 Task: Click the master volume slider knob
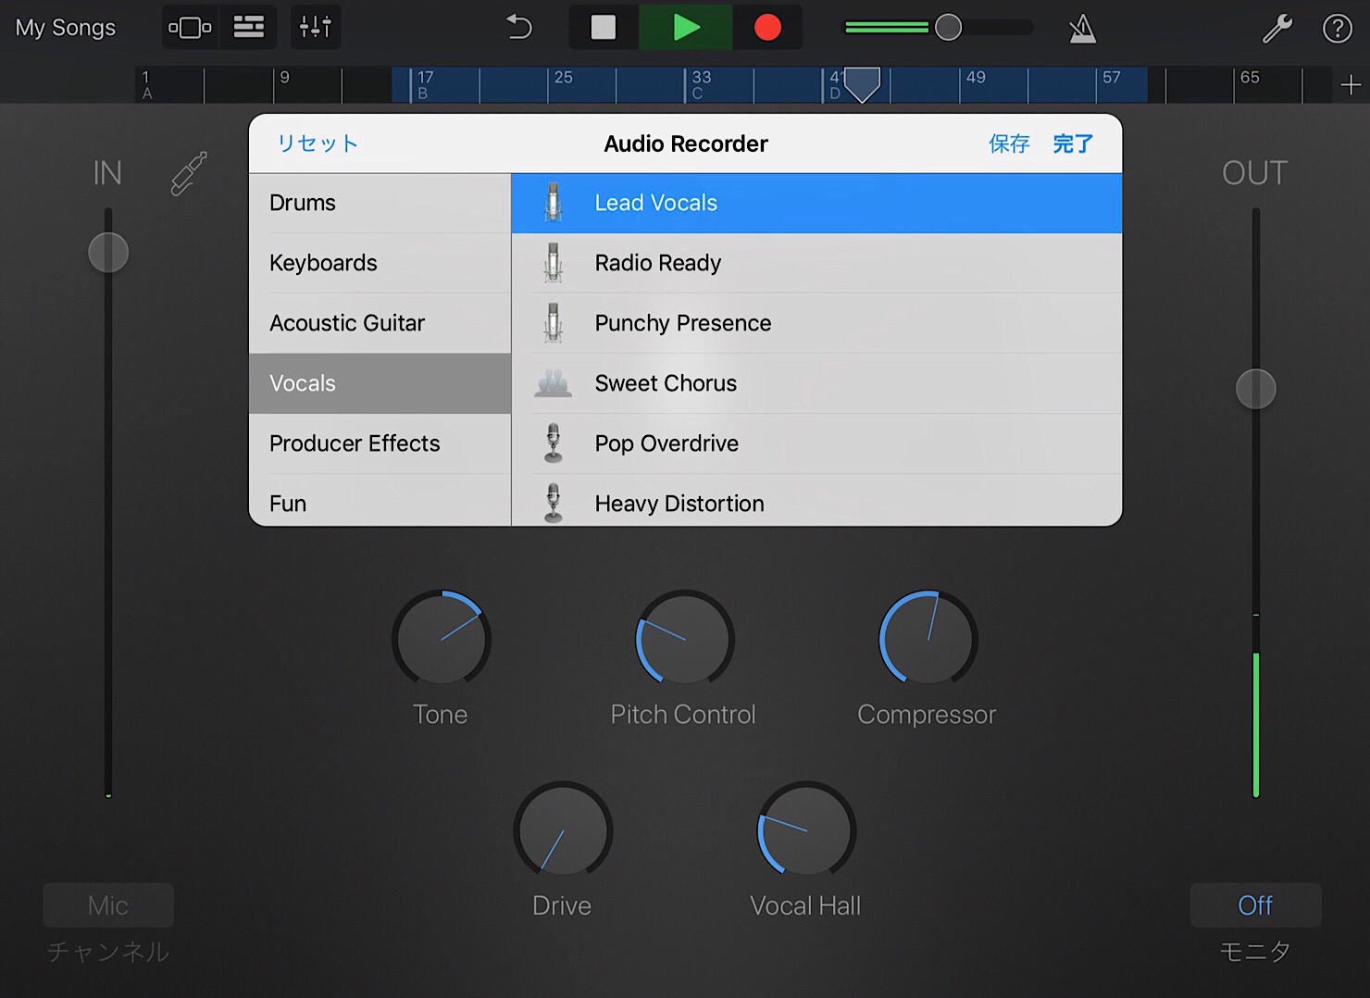click(x=948, y=28)
